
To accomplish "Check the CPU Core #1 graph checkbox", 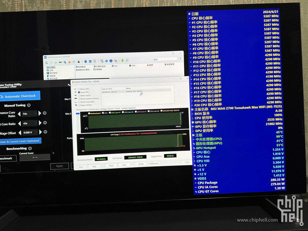I will point(110,113).
